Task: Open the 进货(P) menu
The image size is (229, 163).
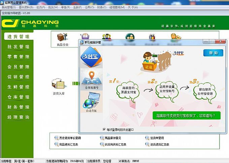Action: click(41, 7)
